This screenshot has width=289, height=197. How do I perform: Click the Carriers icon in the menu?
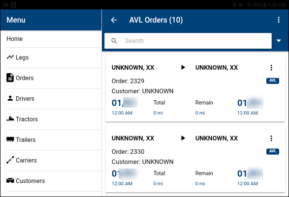tap(10, 160)
